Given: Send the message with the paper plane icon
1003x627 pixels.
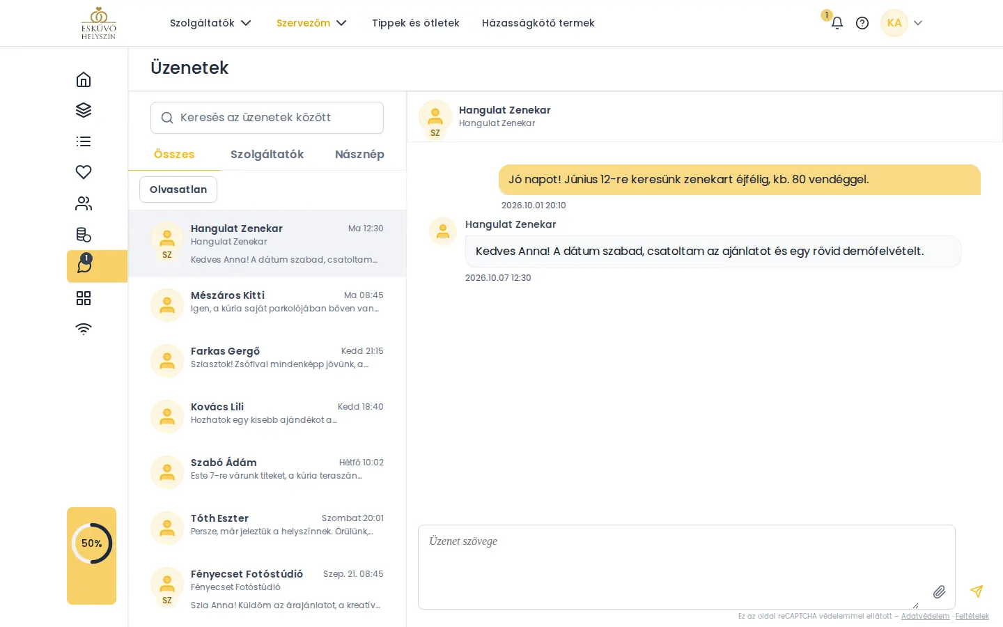Looking at the screenshot, I should pyautogui.click(x=977, y=591).
